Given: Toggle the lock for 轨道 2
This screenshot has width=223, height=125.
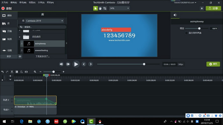Looking at the screenshot, I should tap(12, 102).
